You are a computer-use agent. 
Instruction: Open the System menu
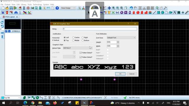pyautogui.click(x=46, y=4)
